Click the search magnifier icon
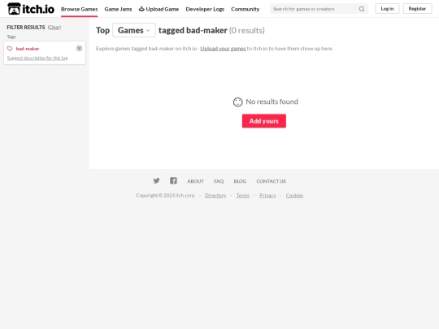 pyautogui.click(x=362, y=9)
